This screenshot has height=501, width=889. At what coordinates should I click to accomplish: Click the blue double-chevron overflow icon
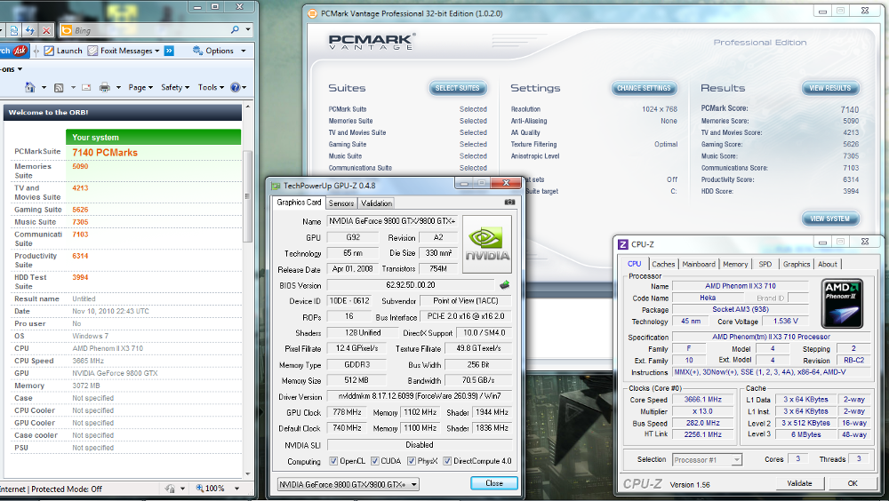click(x=169, y=51)
